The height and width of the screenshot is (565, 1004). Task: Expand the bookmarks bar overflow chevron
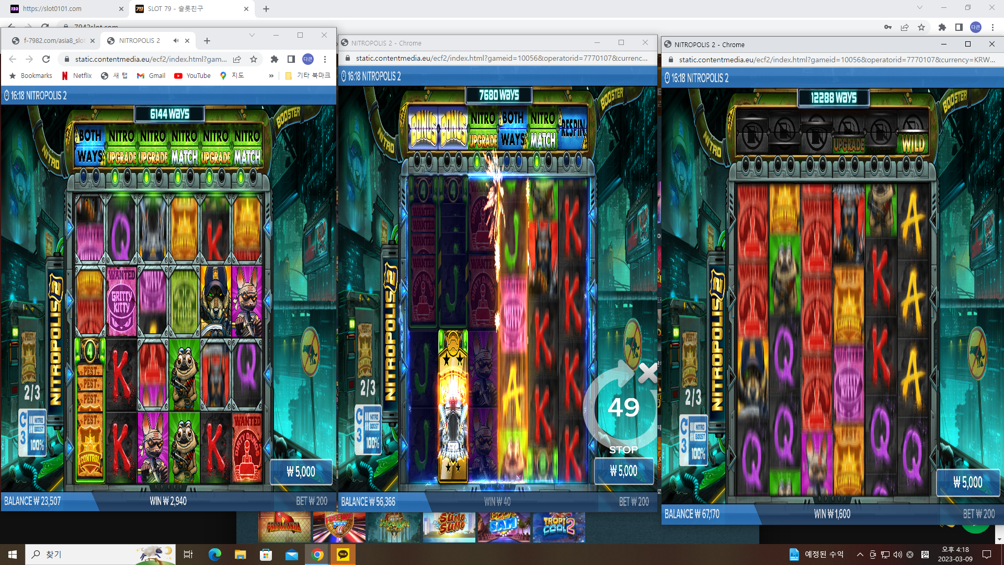[271, 76]
